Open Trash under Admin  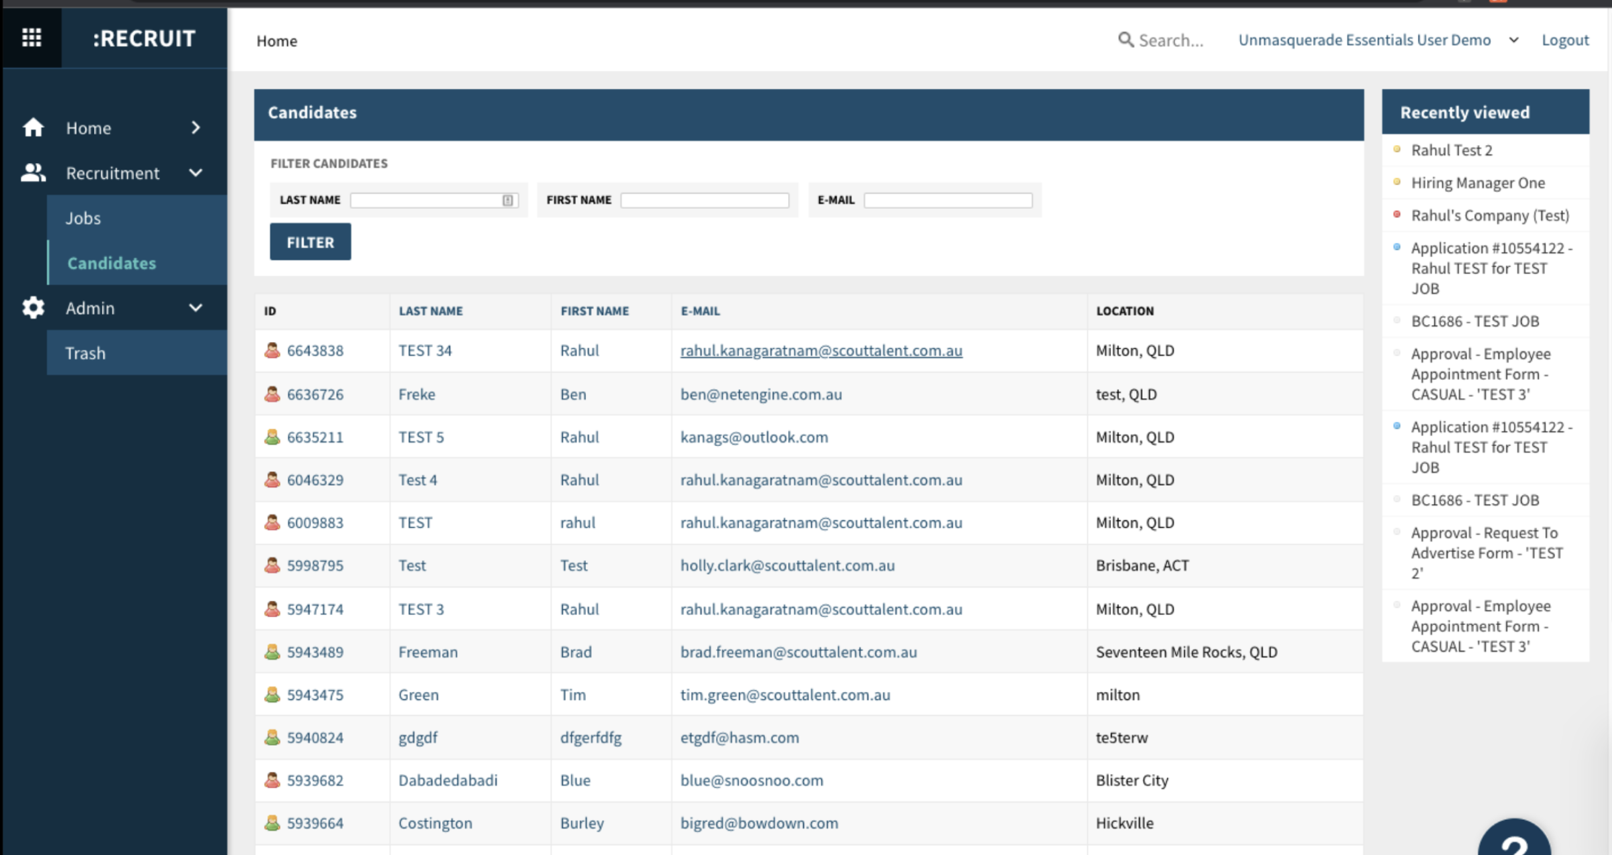click(x=85, y=353)
